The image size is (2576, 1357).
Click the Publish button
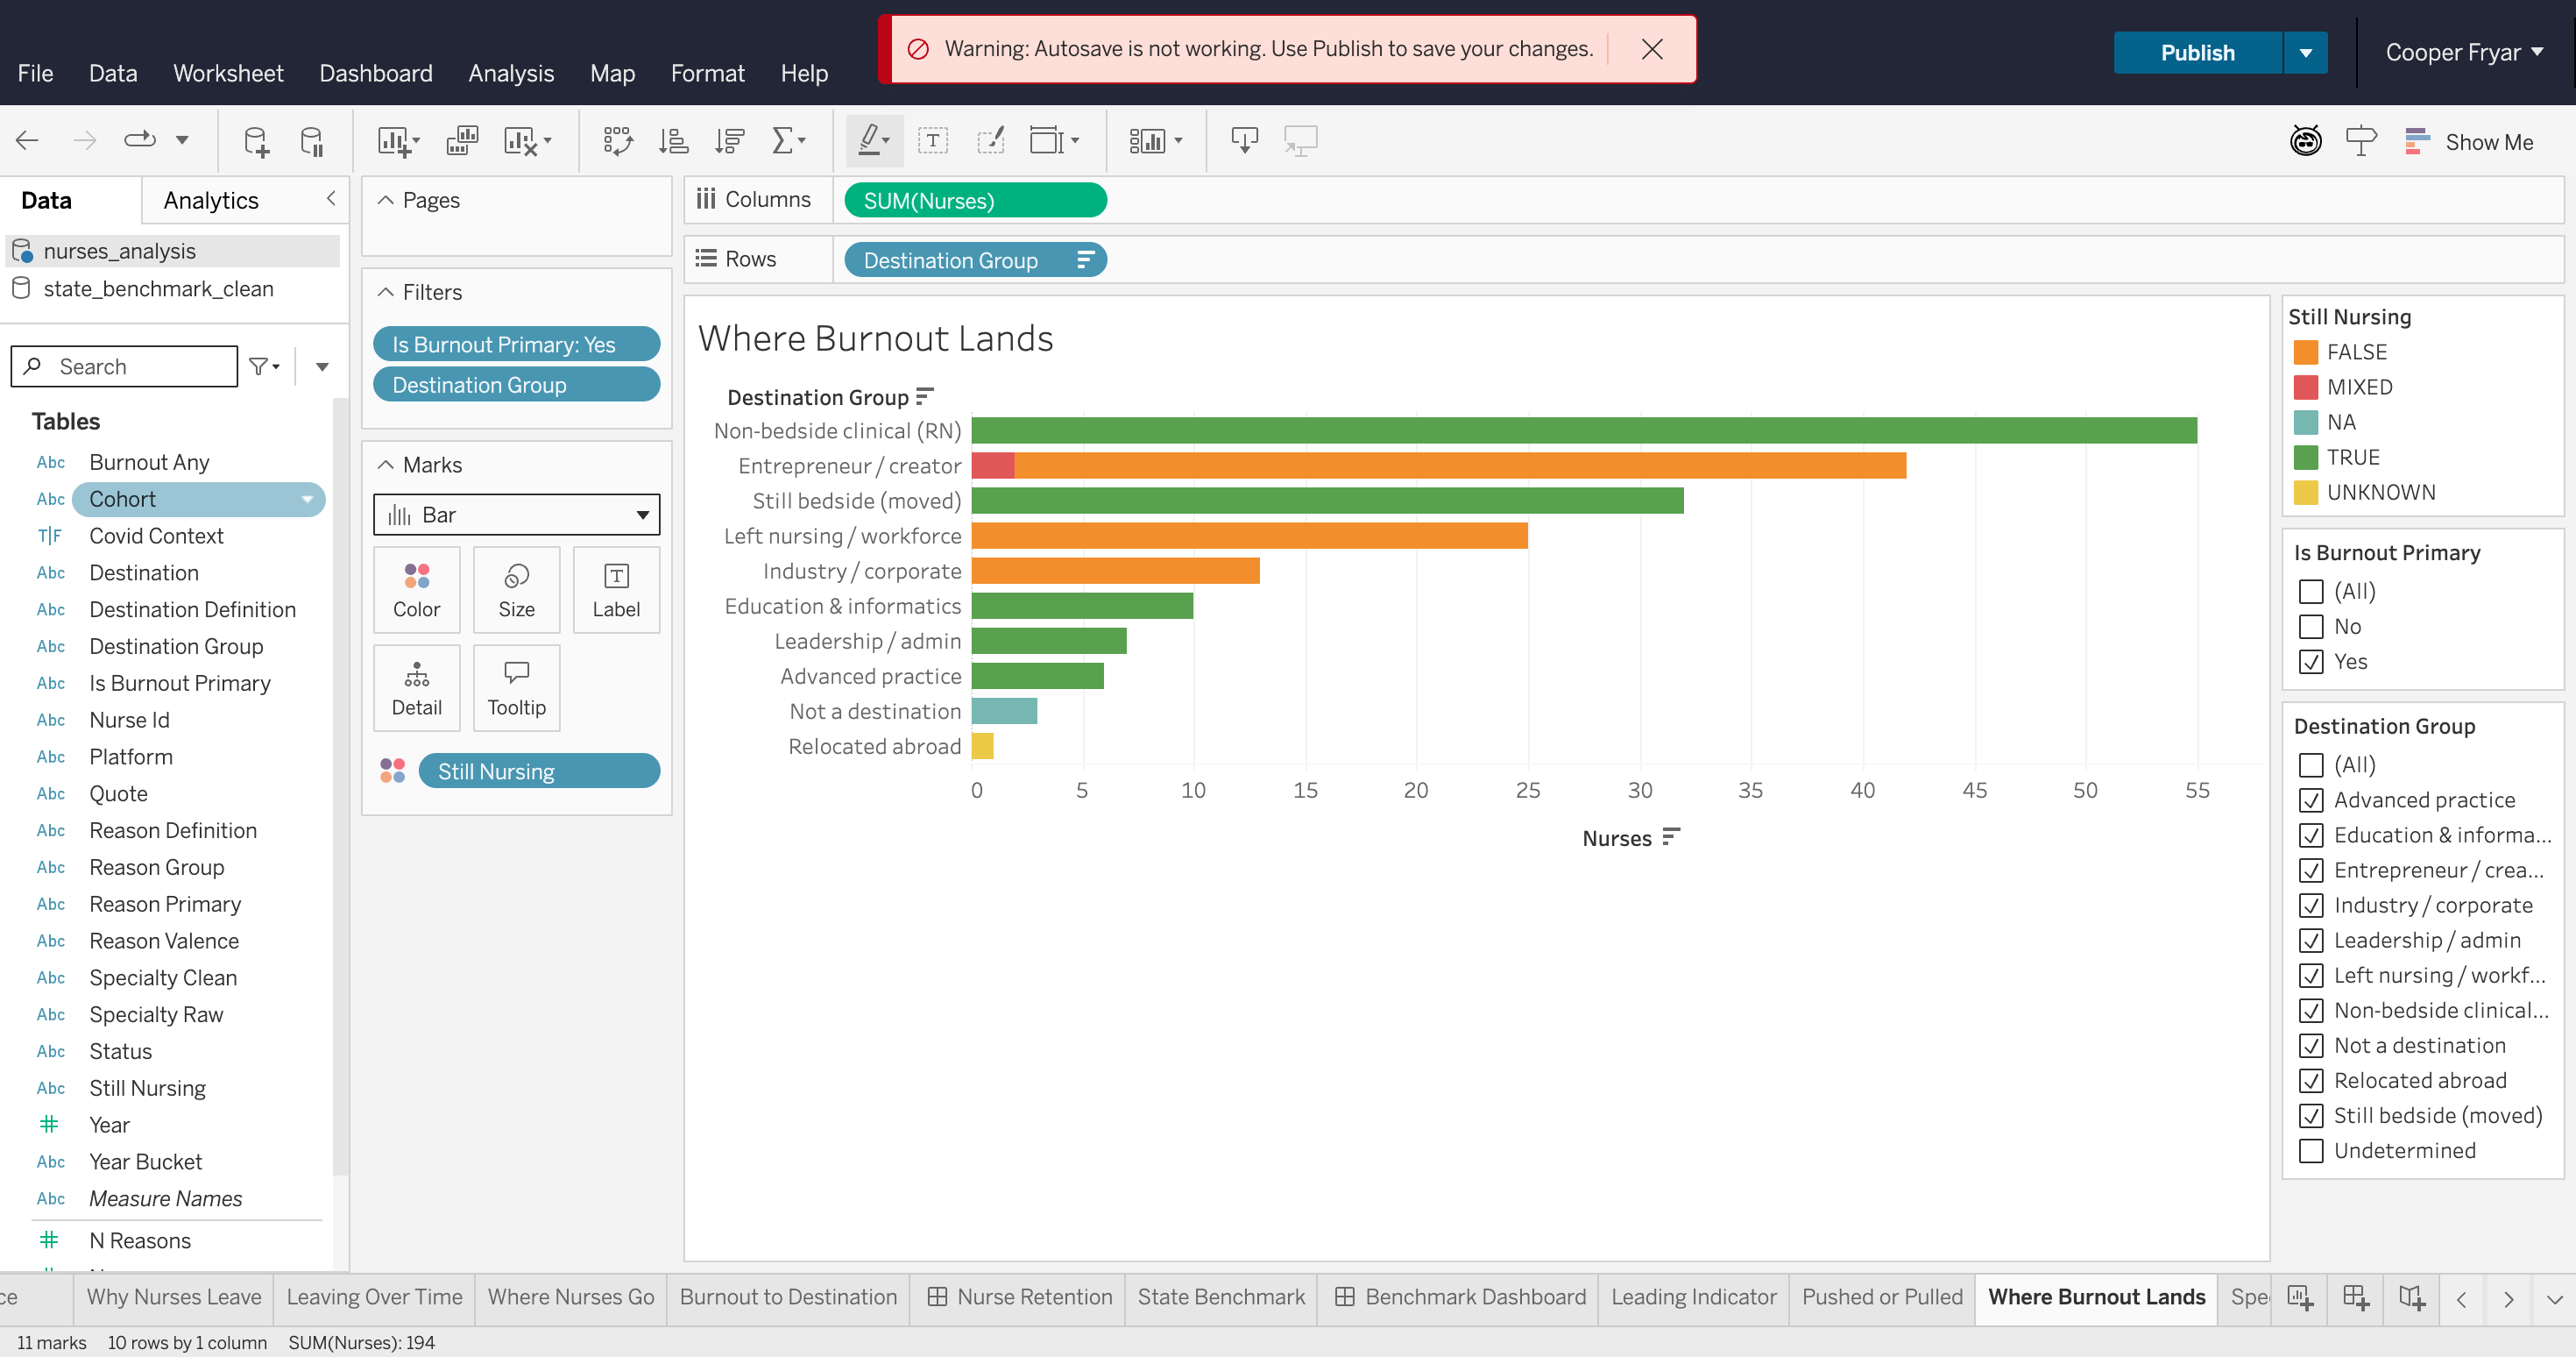(2197, 53)
